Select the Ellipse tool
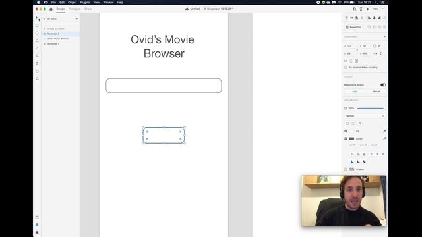422x237 pixels. point(37,33)
